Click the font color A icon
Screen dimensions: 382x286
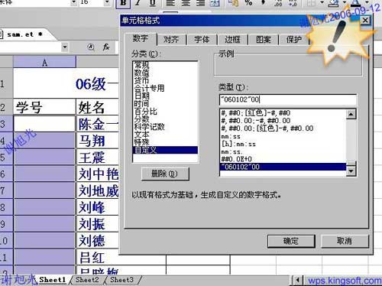(356, 2)
